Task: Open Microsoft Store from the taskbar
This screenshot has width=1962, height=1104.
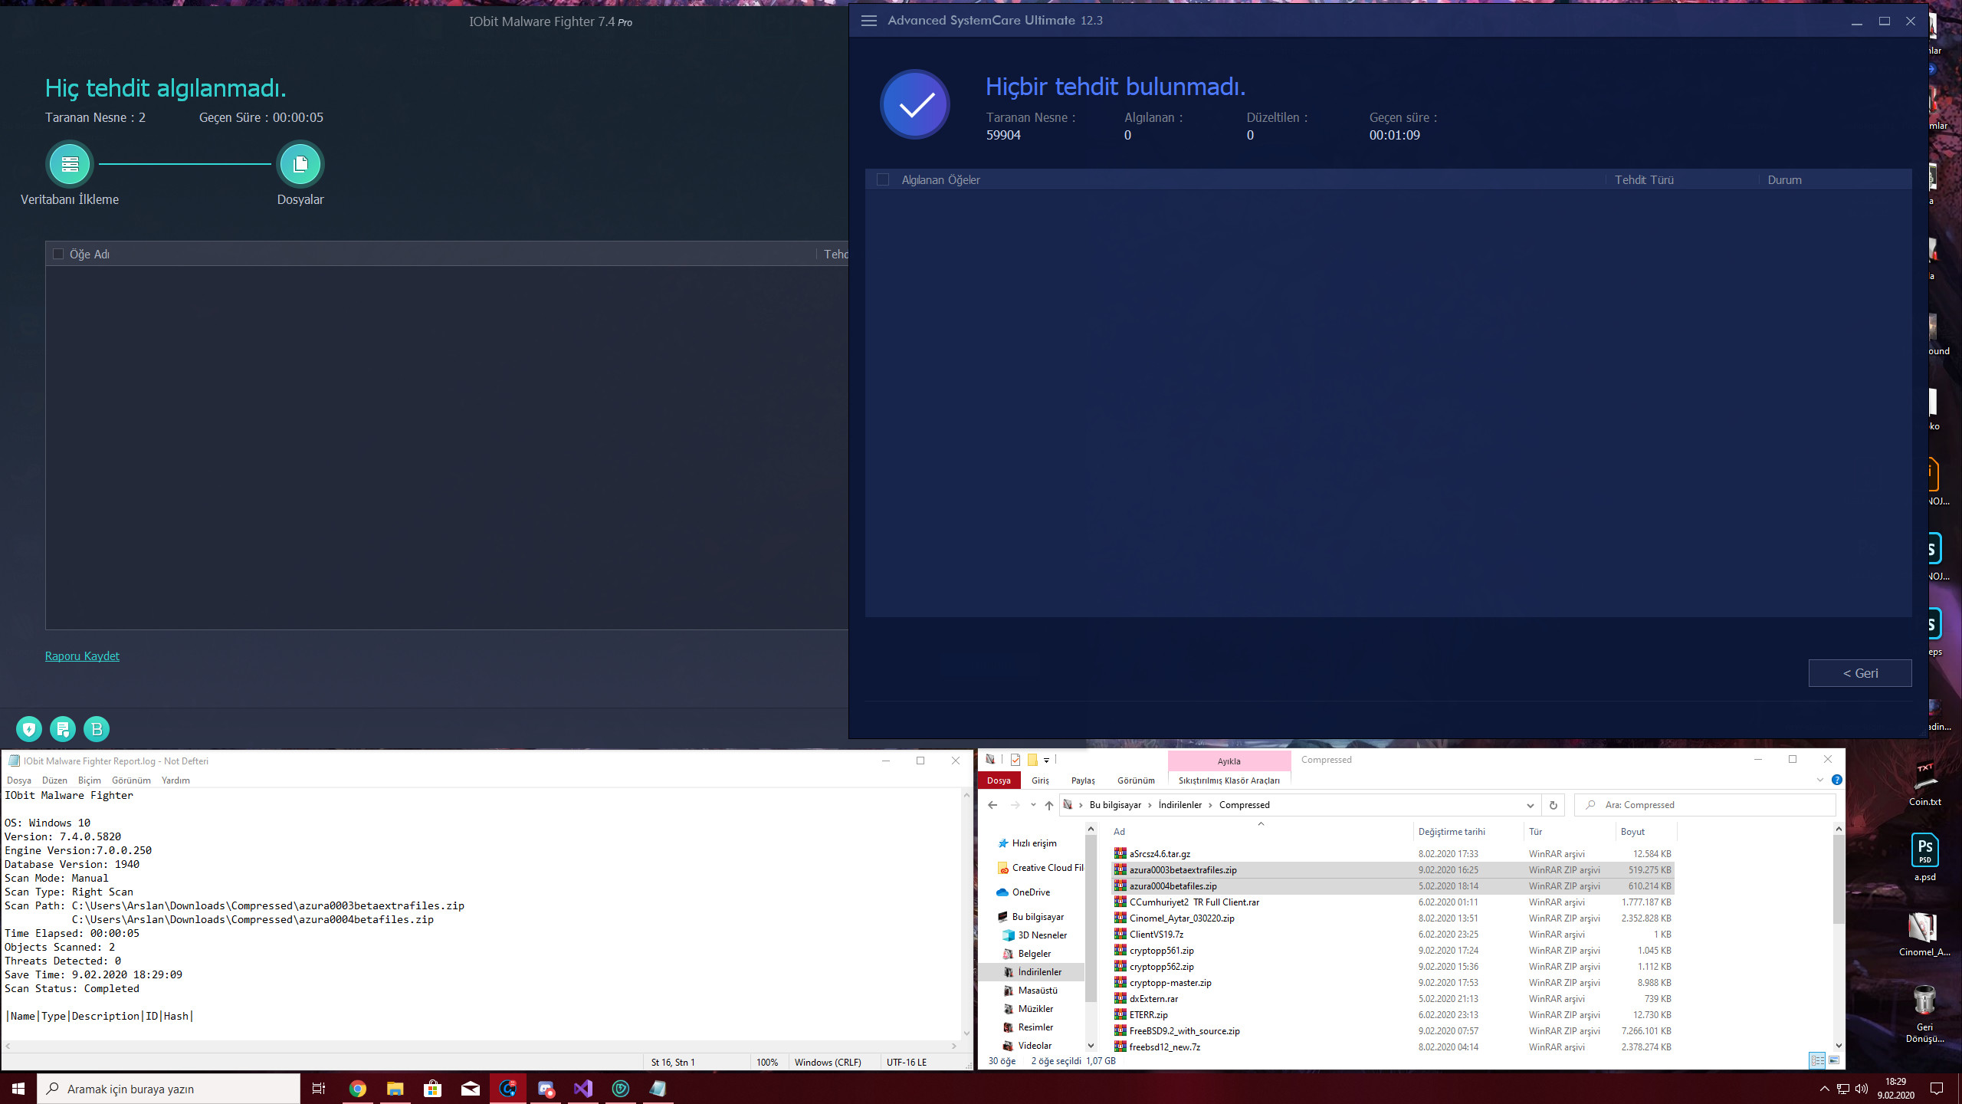Action: (433, 1089)
